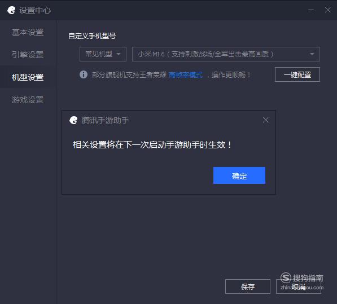Click the 一键配置 button

tap(297, 74)
